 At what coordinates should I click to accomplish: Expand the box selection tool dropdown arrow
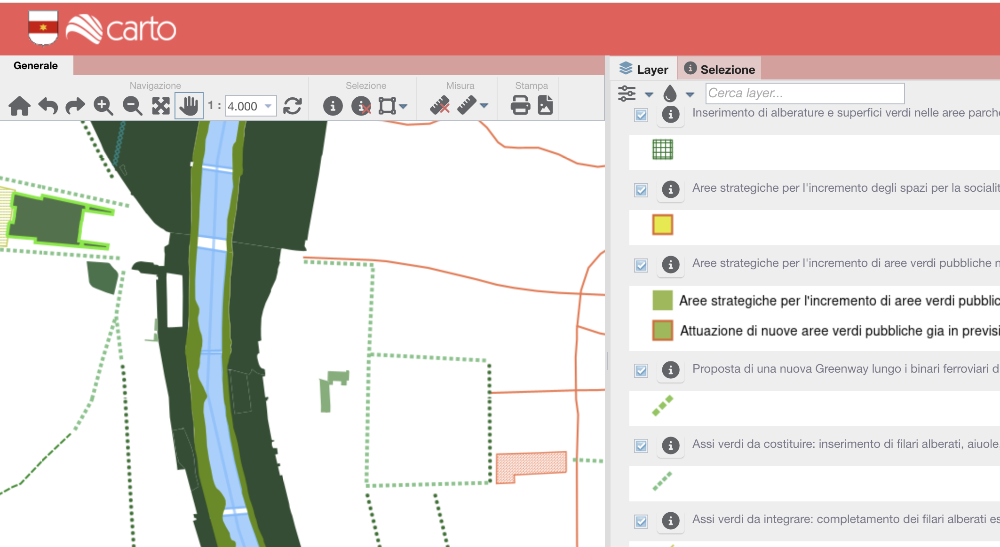tap(404, 106)
